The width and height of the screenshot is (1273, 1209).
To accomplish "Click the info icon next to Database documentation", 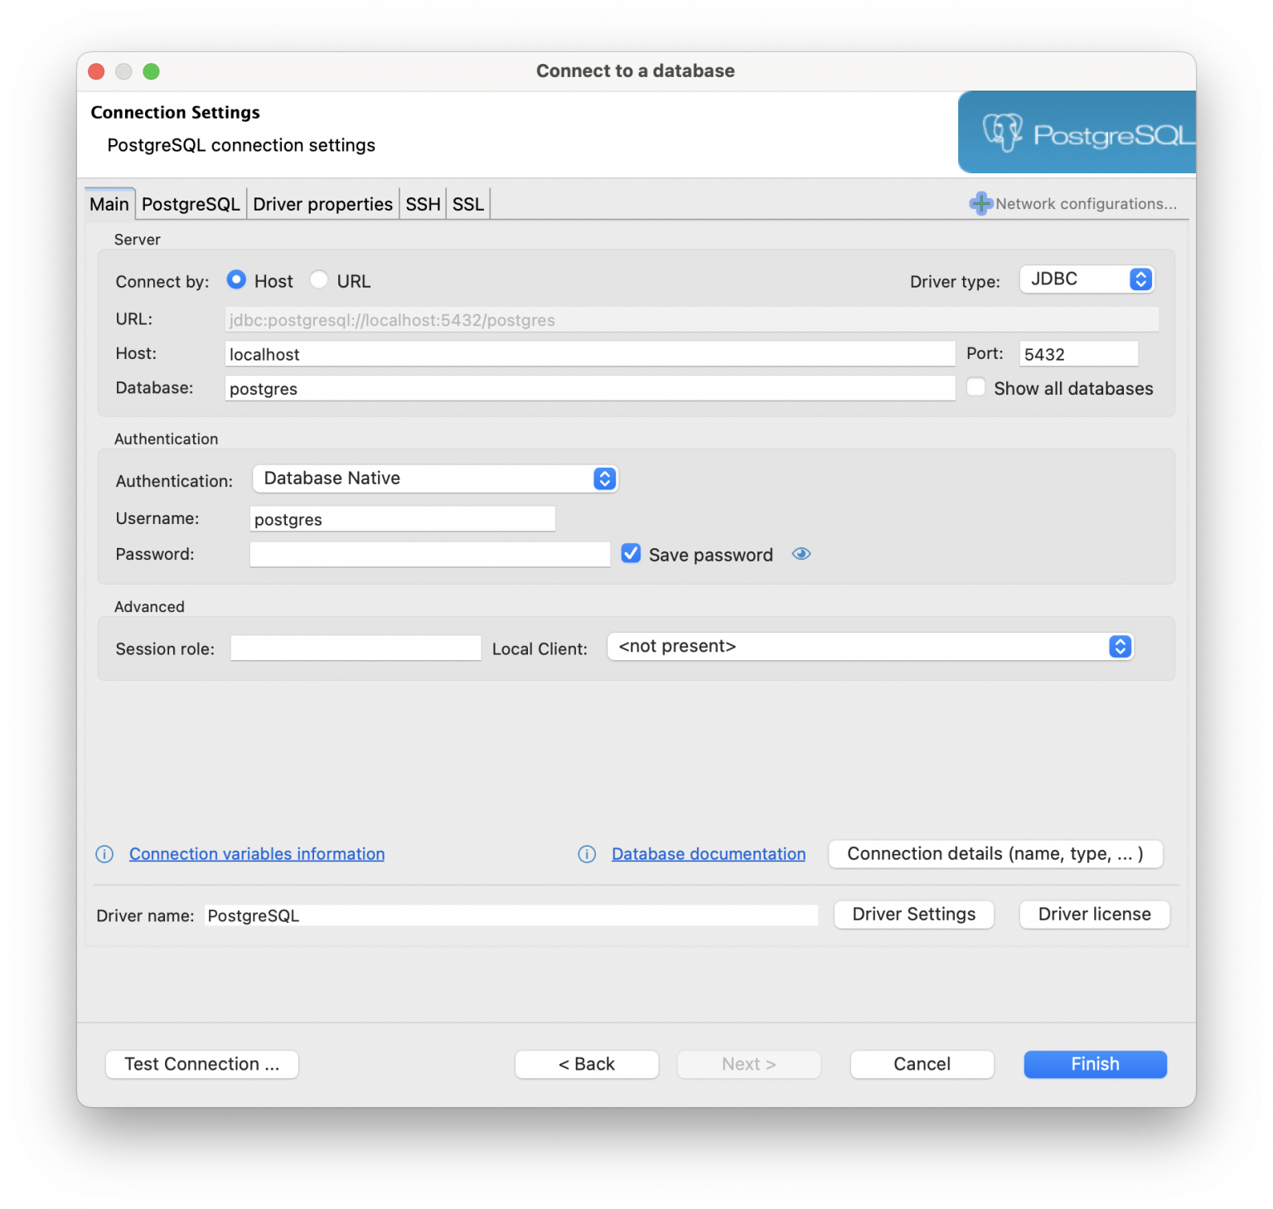I will pos(587,854).
